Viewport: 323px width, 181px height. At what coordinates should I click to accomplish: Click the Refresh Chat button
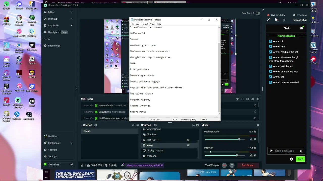click(x=300, y=20)
